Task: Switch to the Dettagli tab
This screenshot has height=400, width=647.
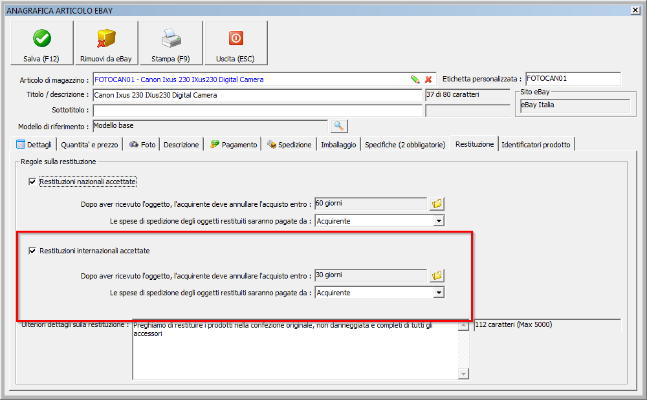Action: [x=34, y=145]
